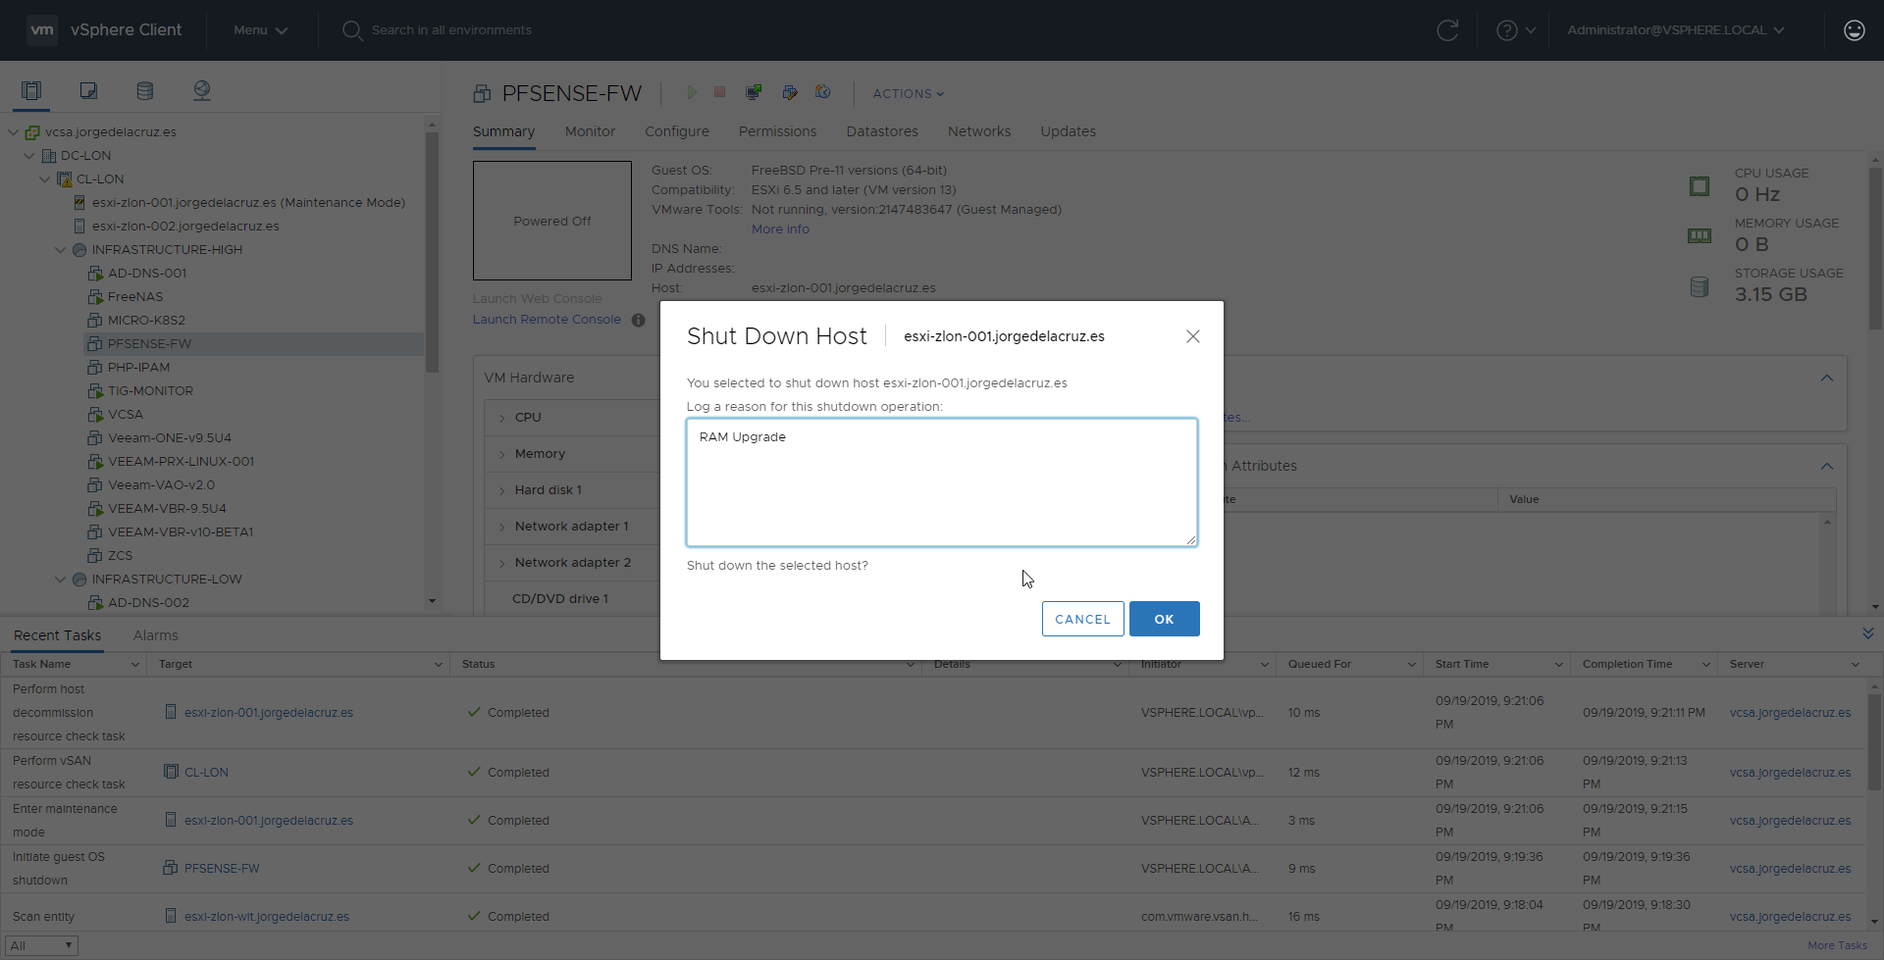The height and width of the screenshot is (960, 1884).
Task: Collapse the INFRASTRUCTURE-LOW resource pool
Action: pyautogui.click(x=61, y=580)
